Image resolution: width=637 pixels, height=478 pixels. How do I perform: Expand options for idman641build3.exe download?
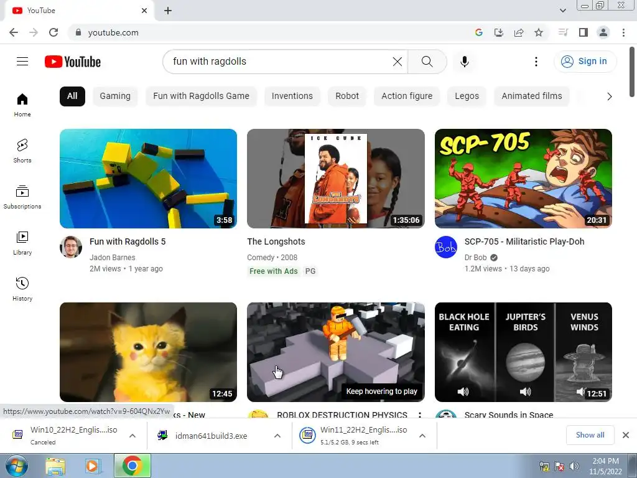[x=277, y=436]
